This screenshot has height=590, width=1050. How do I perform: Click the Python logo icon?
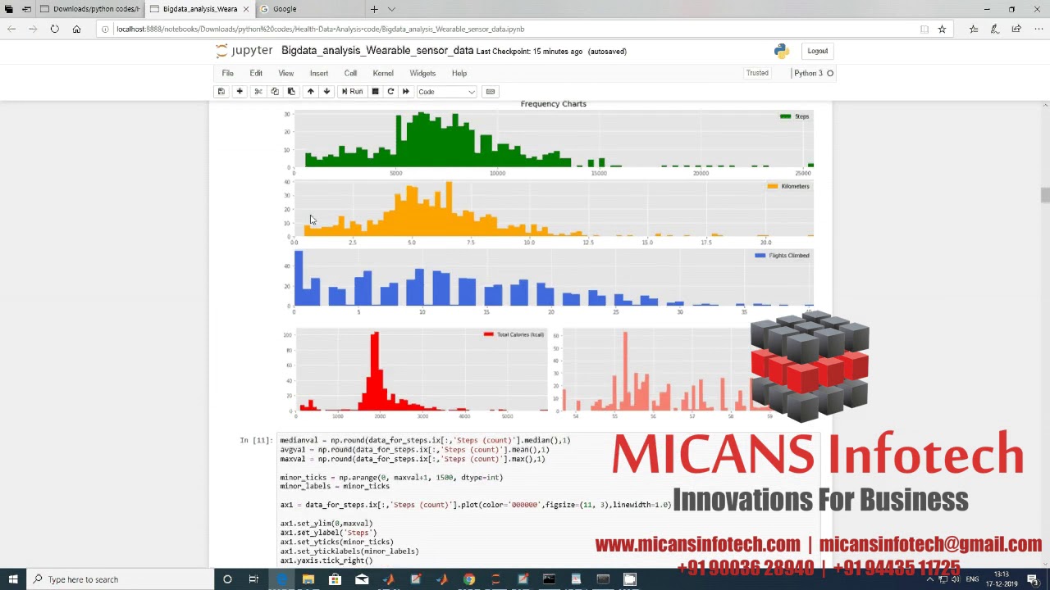(x=782, y=51)
